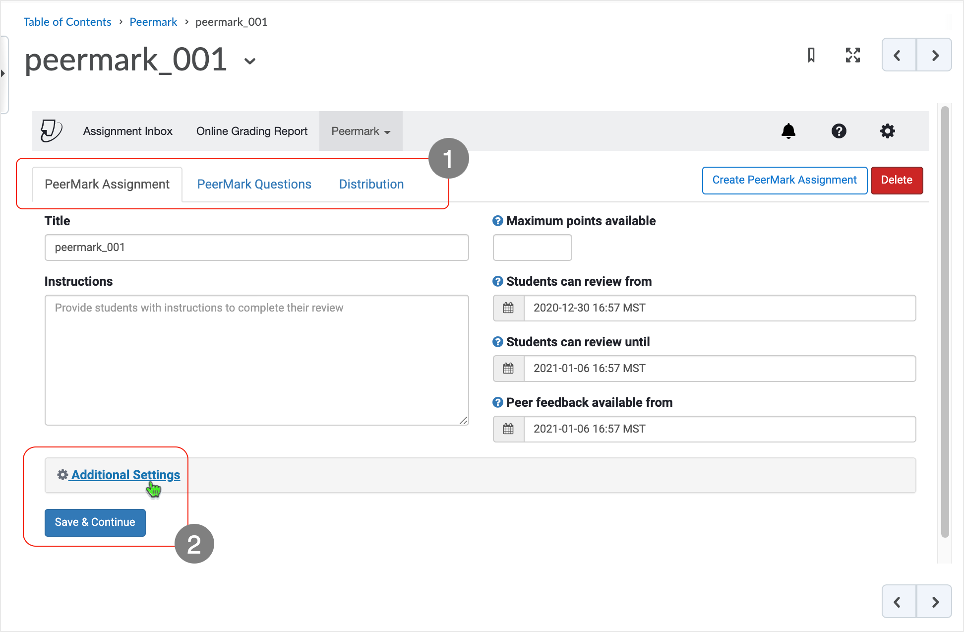Open the Peermark dropdown menu

click(361, 131)
